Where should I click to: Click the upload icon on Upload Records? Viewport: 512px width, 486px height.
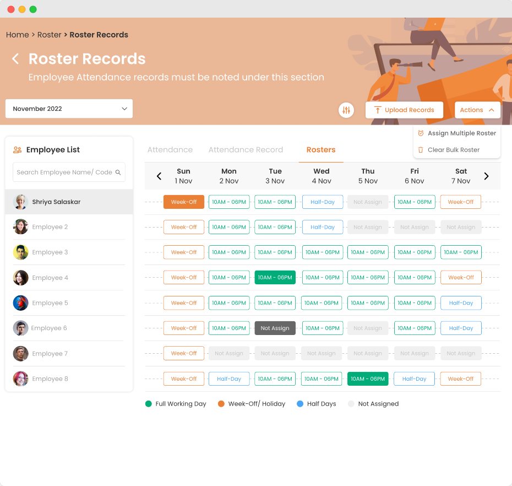click(x=378, y=110)
